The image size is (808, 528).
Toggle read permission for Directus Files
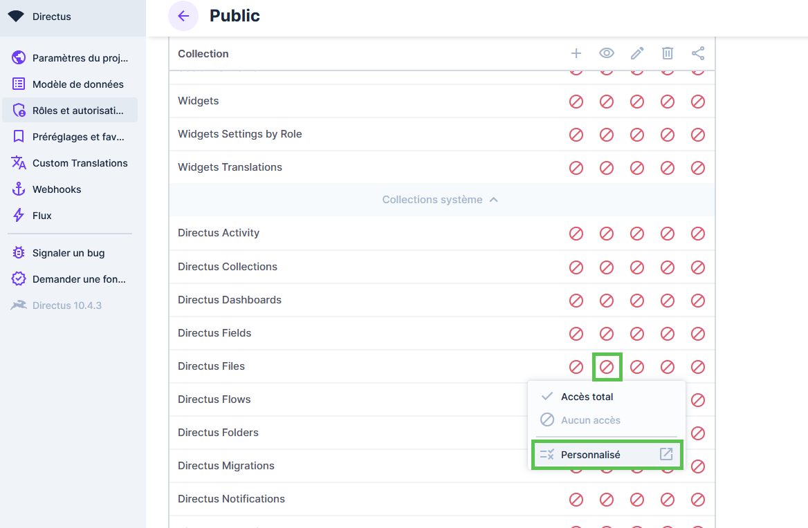(607, 366)
